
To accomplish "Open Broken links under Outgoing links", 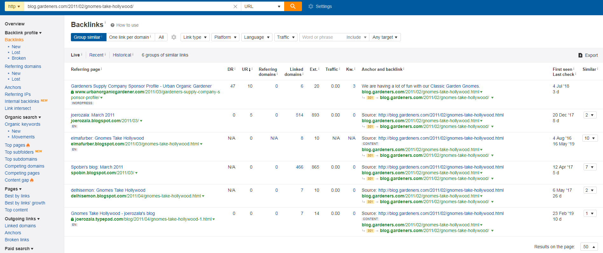I will [x=17, y=240].
